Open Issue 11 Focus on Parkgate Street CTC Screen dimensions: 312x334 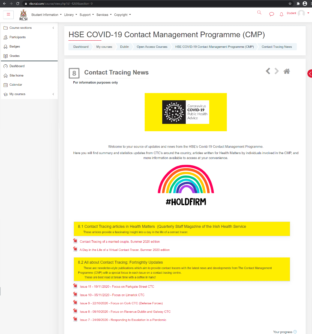(x=117, y=287)
